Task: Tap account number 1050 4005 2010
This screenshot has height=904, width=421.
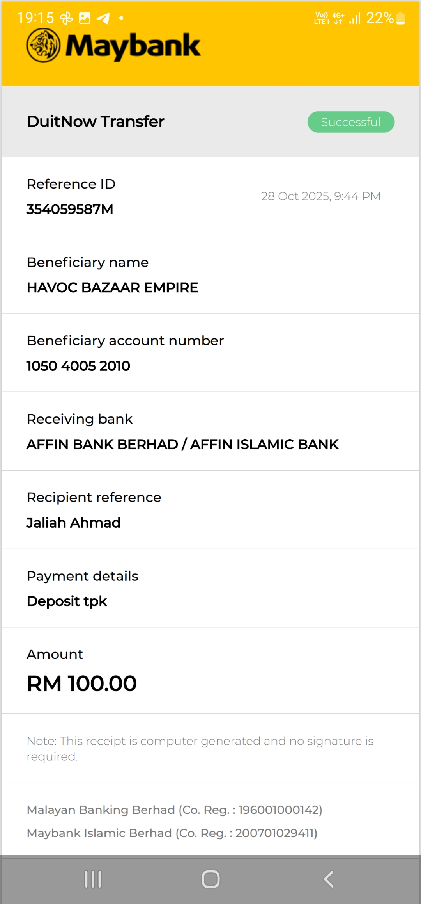Action: pyautogui.click(x=78, y=366)
